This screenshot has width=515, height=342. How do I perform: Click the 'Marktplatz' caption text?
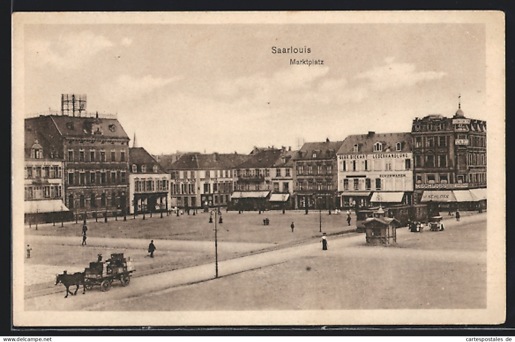click(x=306, y=62)
